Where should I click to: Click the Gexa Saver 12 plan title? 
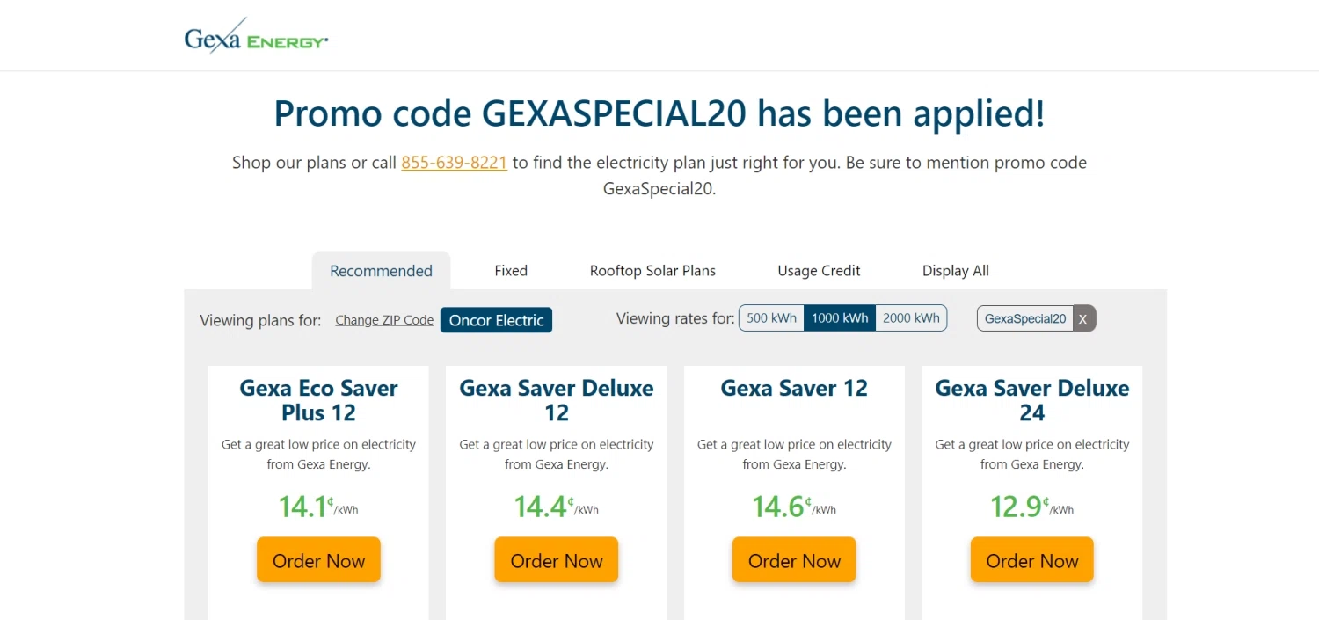[794, 388]
